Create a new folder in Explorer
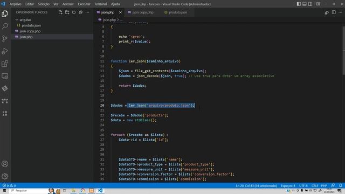This screenshot has width=345, height=194. [67, 12]
